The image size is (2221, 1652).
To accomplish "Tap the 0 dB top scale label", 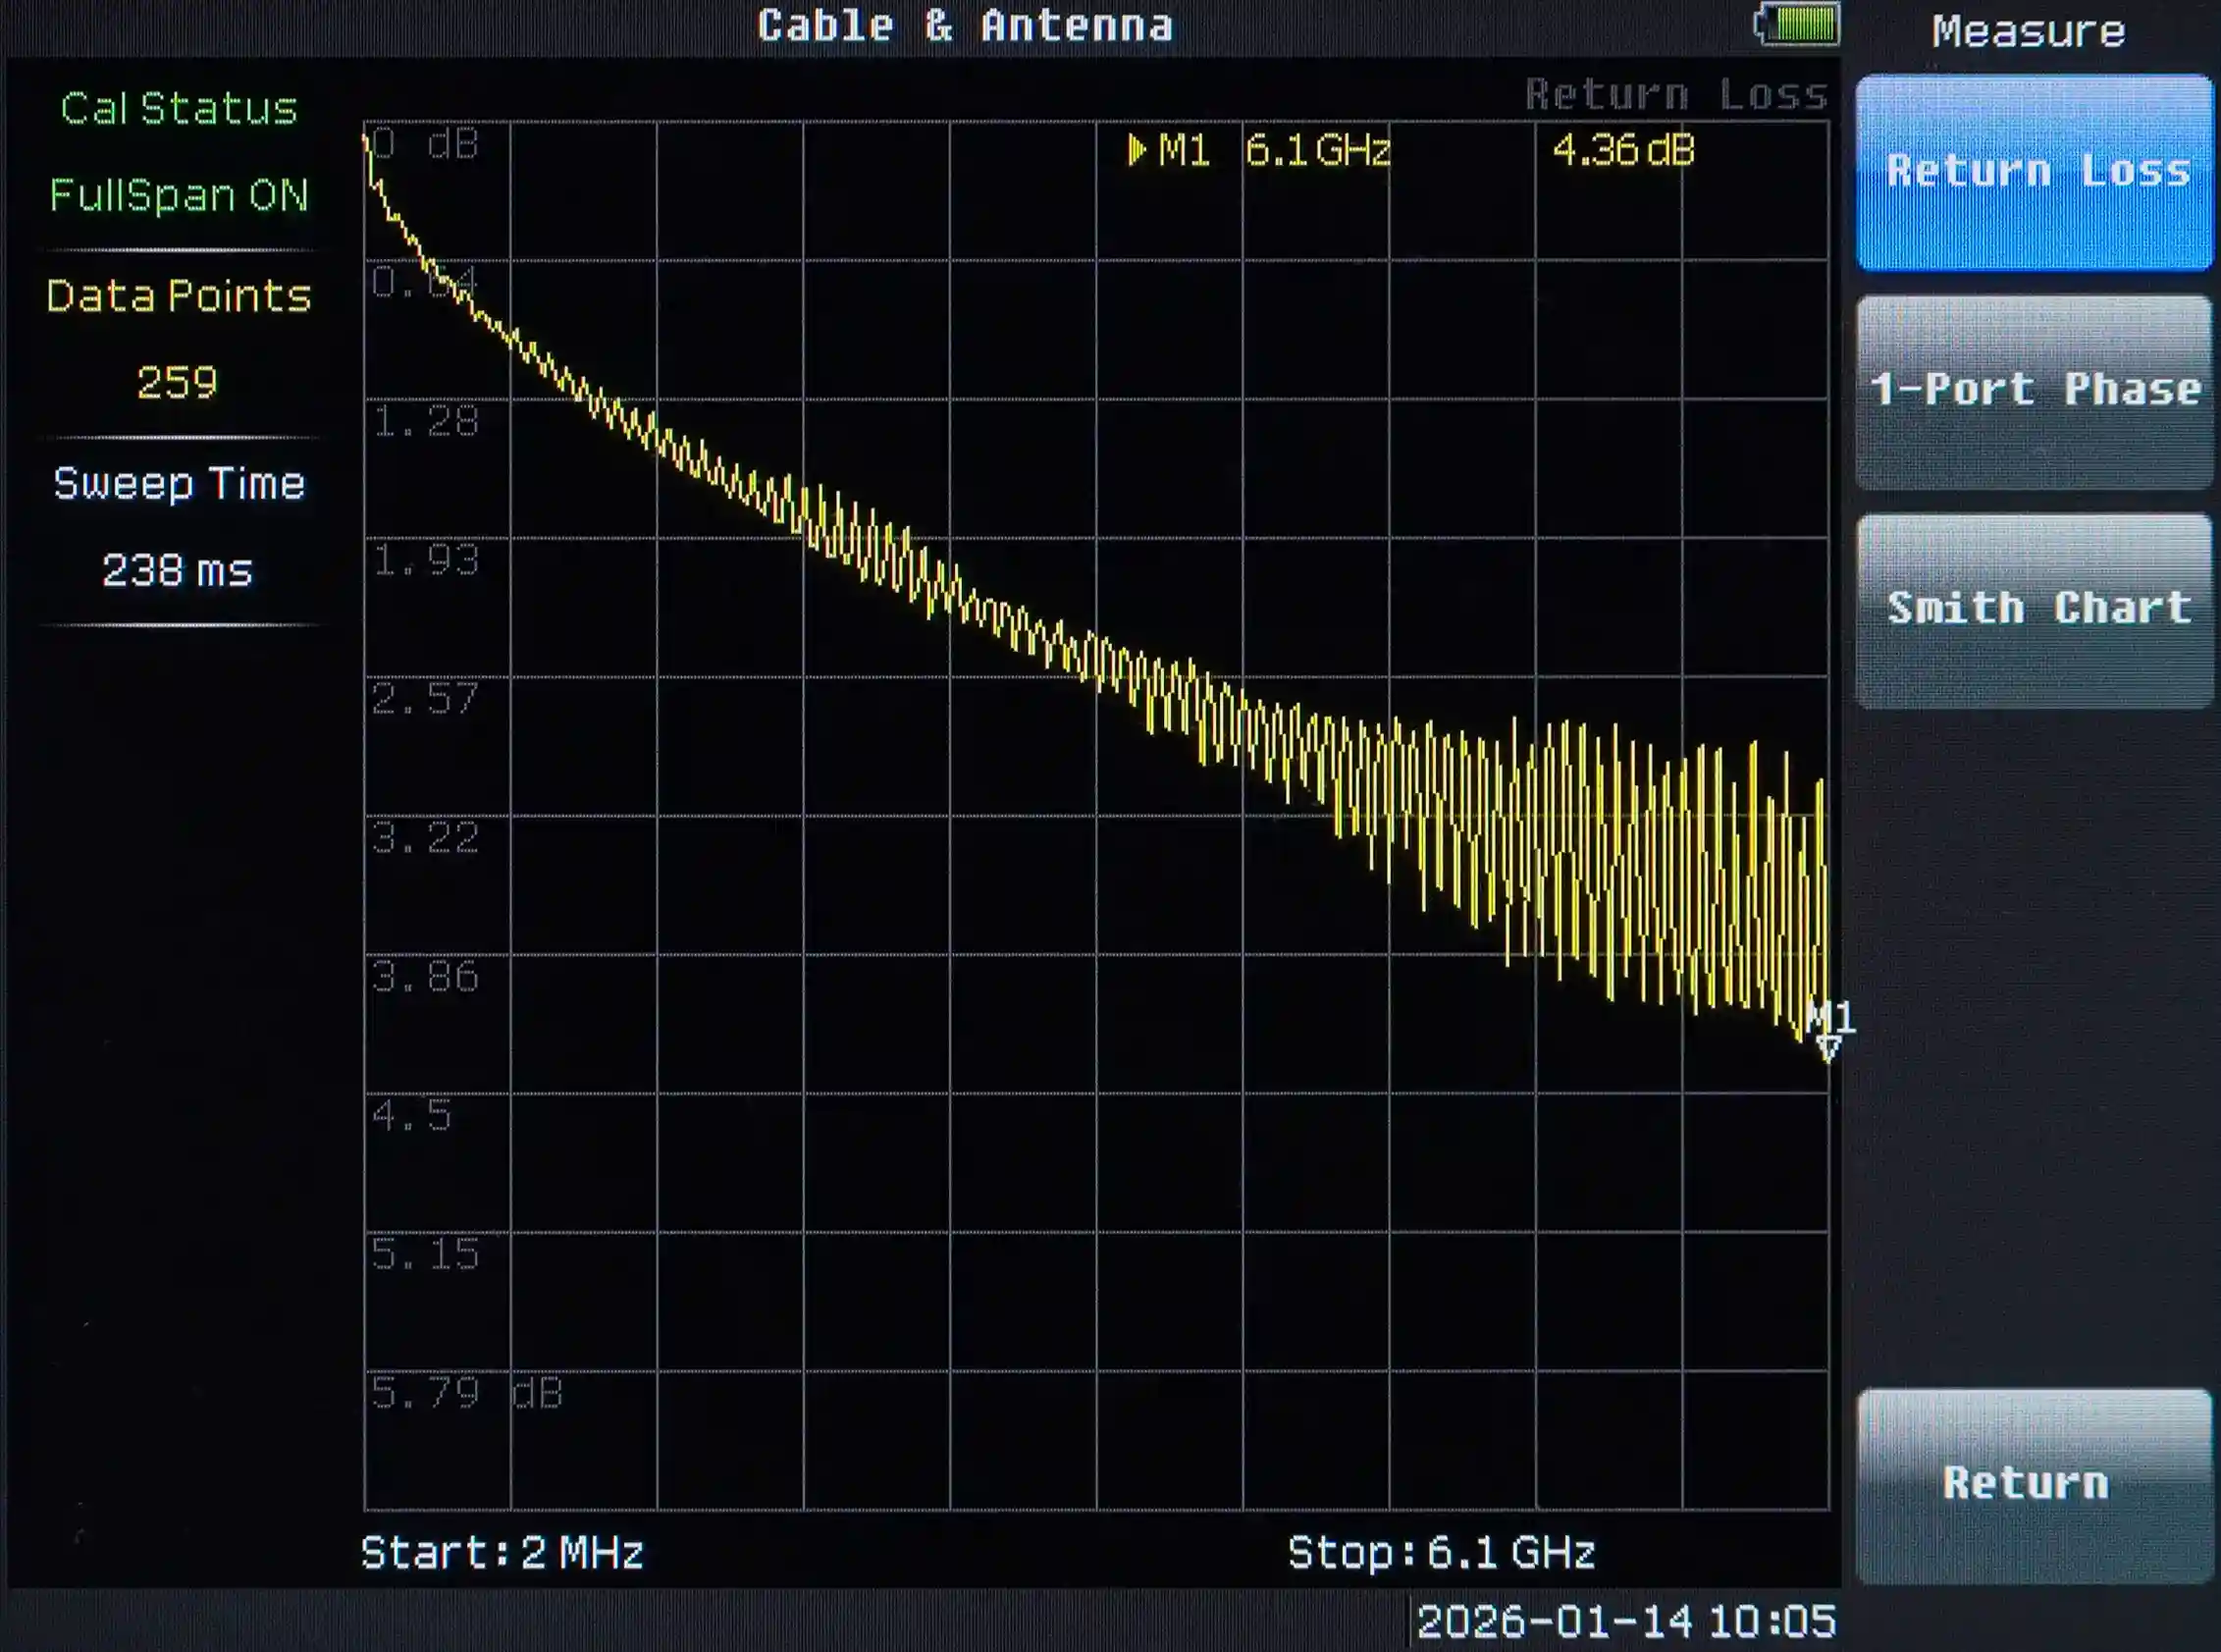I will 425,144.
